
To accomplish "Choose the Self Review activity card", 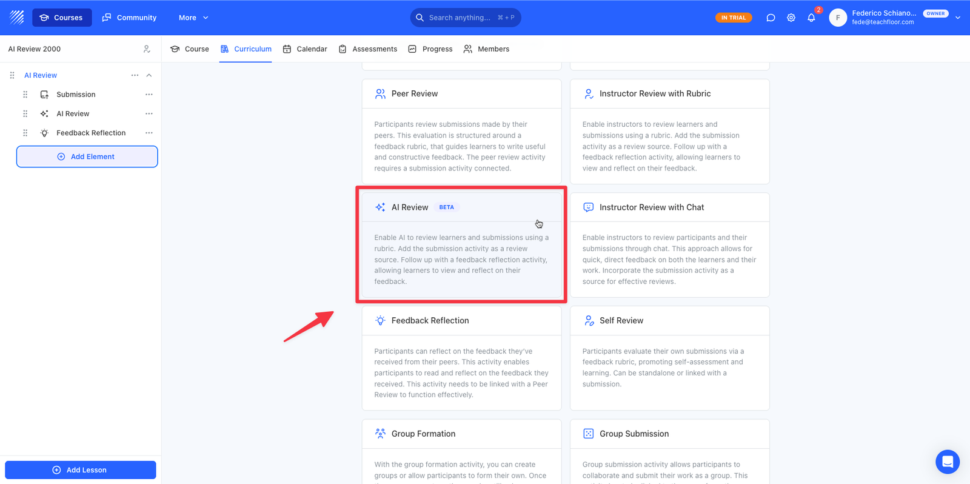I will [x=670, y=358].
